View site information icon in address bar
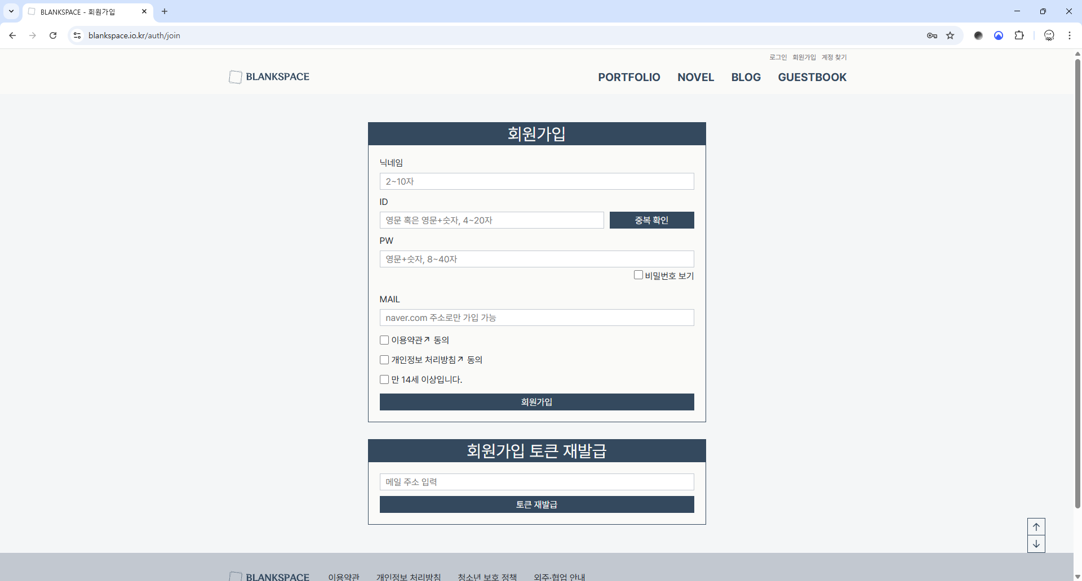 point(77,35)
